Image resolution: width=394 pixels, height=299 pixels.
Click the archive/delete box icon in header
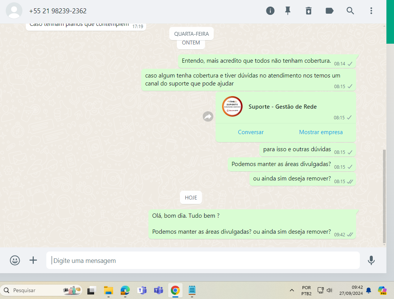tap(309, 11)
